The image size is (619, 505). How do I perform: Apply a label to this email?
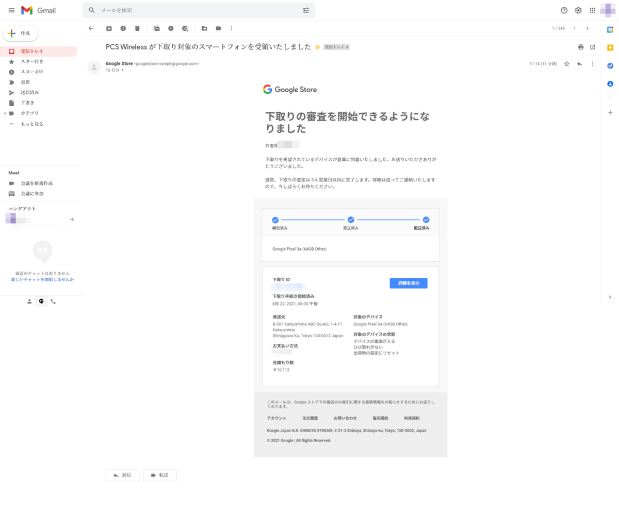point(219,28)
